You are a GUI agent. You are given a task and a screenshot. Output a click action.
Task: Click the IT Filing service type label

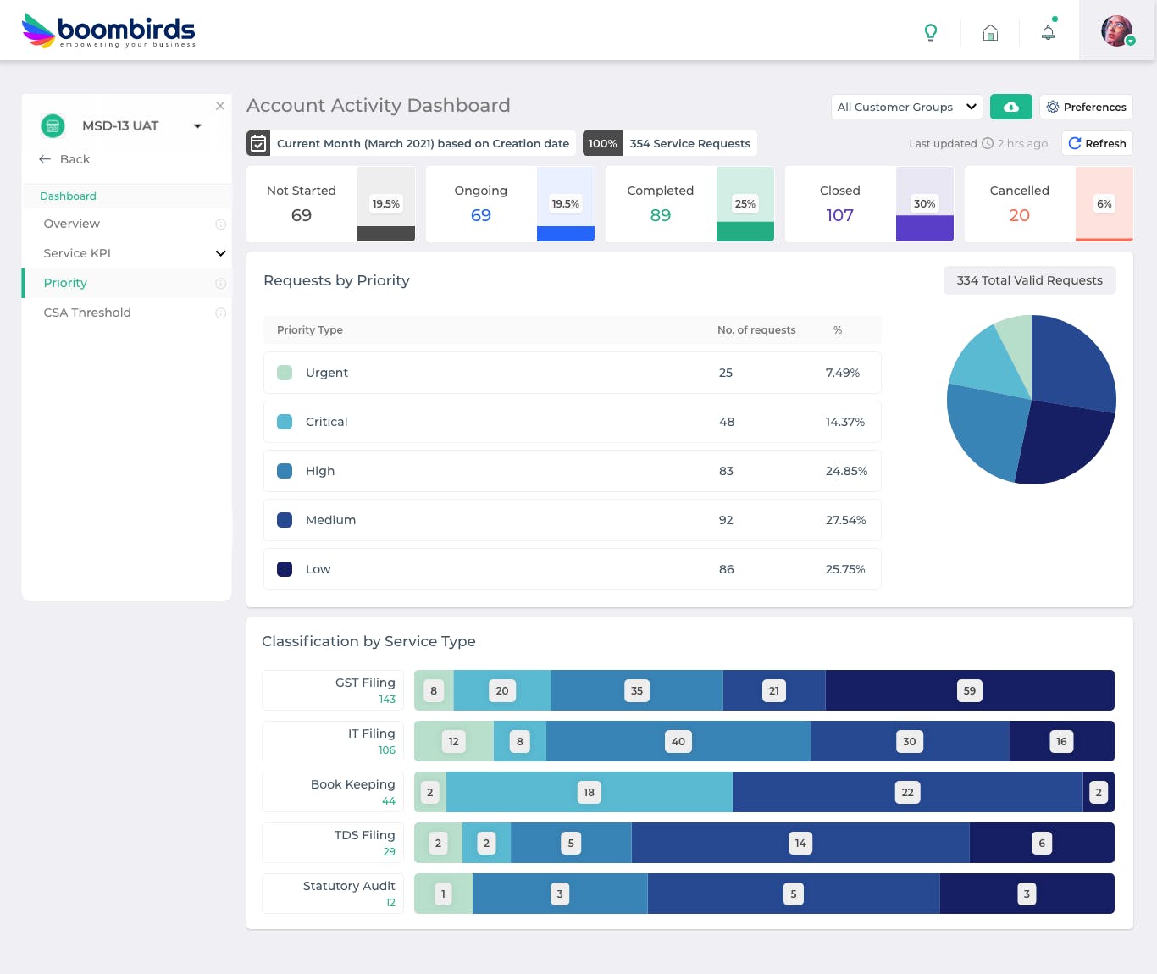[372, 733]
